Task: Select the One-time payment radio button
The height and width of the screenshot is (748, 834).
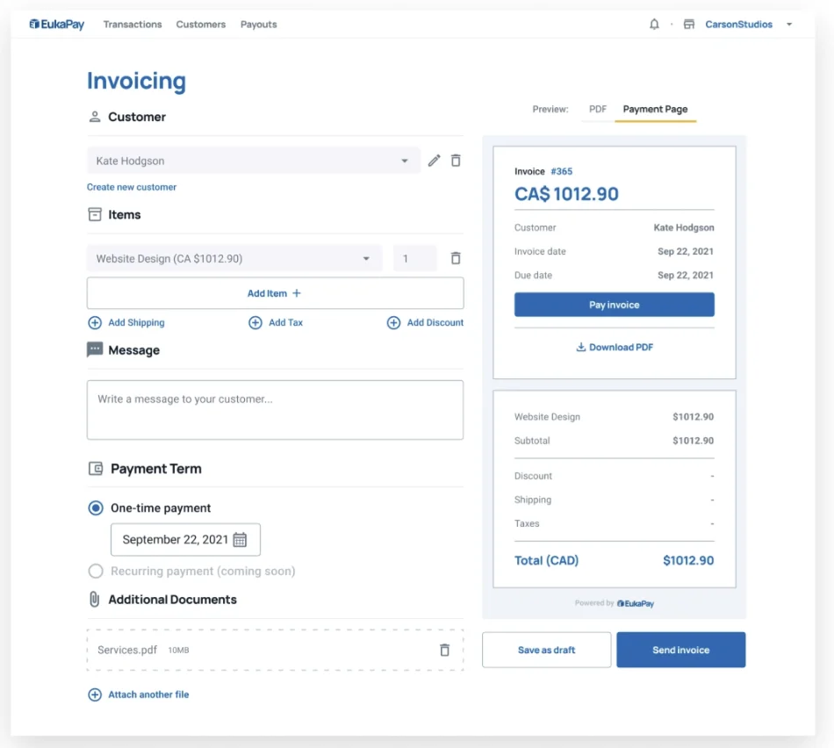Action: pos(96,507)
